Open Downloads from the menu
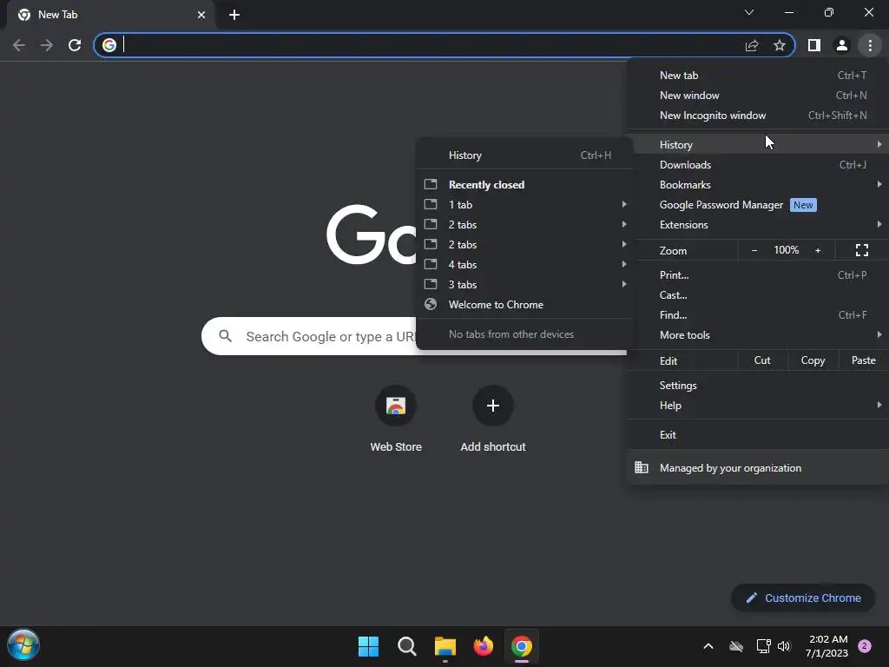The height and width of the screenshot is (667, 889). pos(757,165)
